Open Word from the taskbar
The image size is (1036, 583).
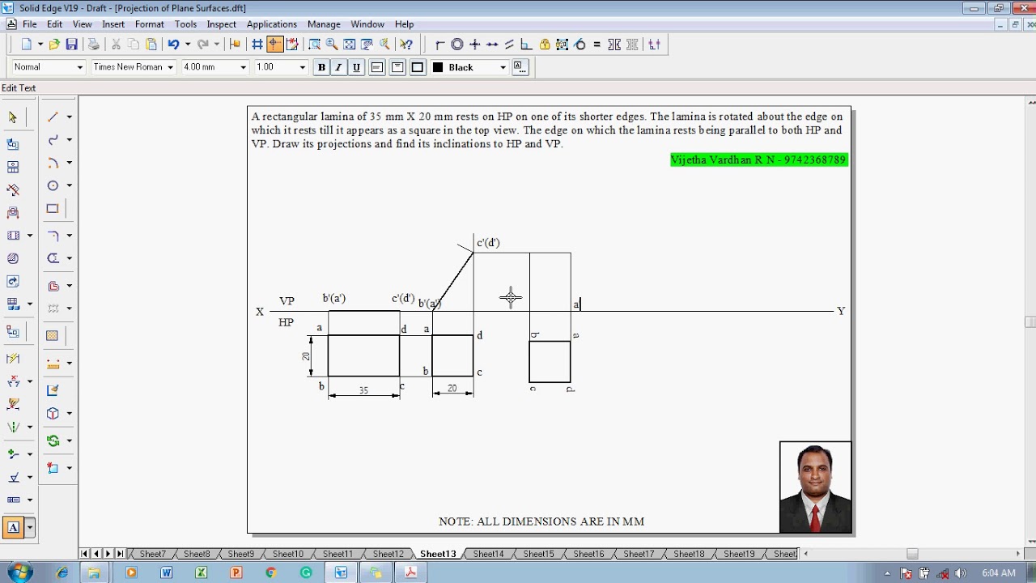point(166,572)
